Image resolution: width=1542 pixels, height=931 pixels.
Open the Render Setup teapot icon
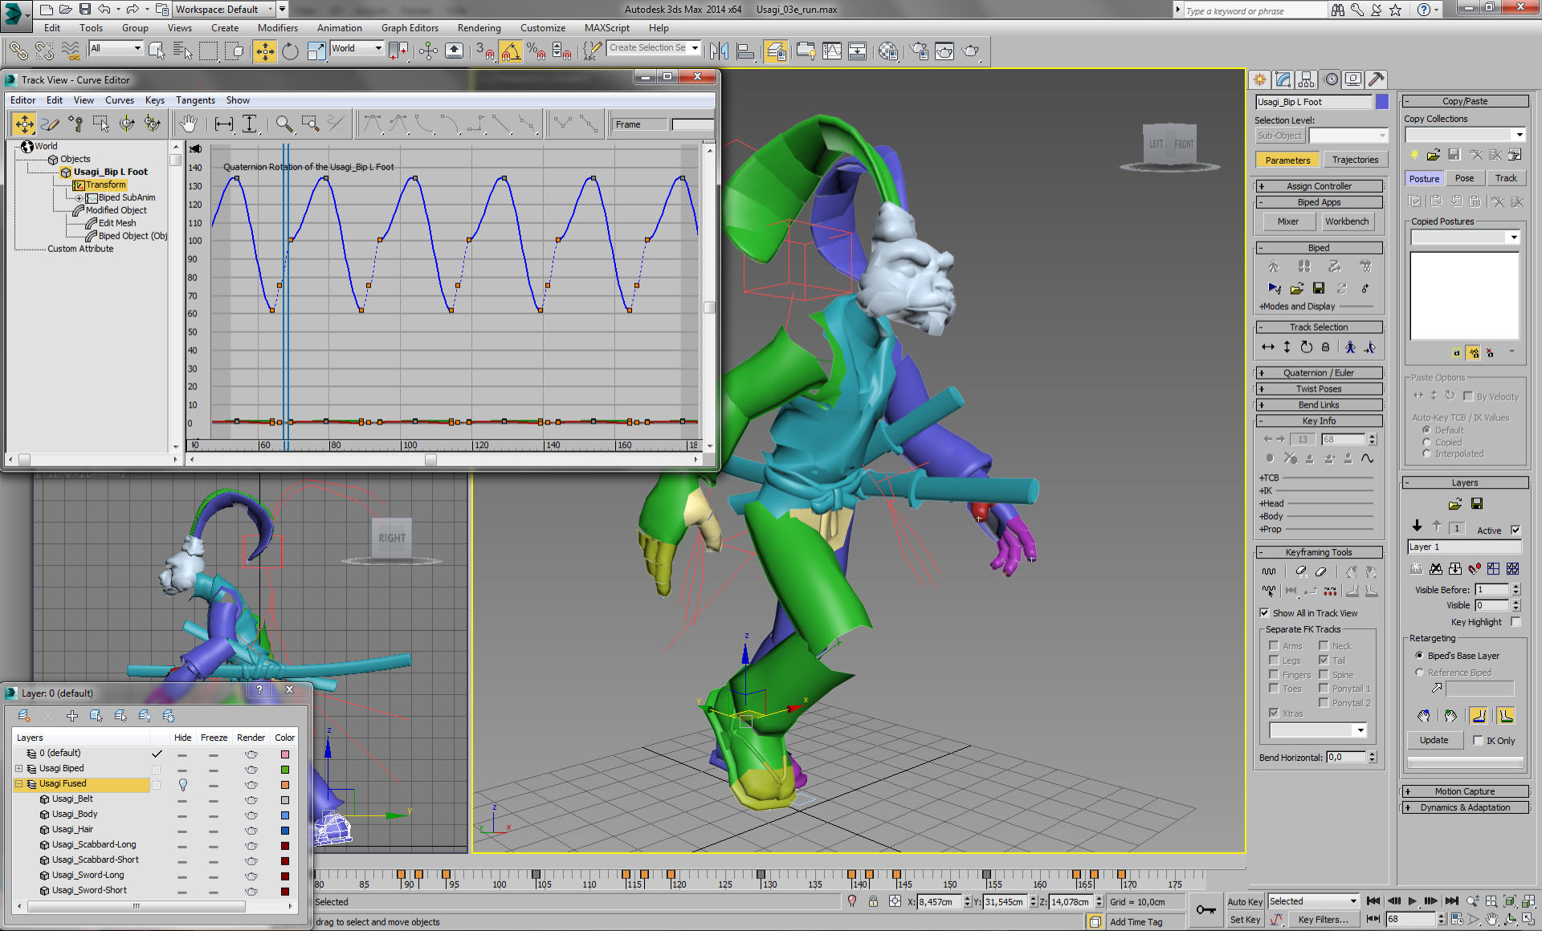coord(919,51)
